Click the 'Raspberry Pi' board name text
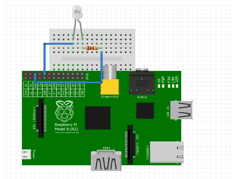This screenshot has height=179, width=235. coord(66,125)
